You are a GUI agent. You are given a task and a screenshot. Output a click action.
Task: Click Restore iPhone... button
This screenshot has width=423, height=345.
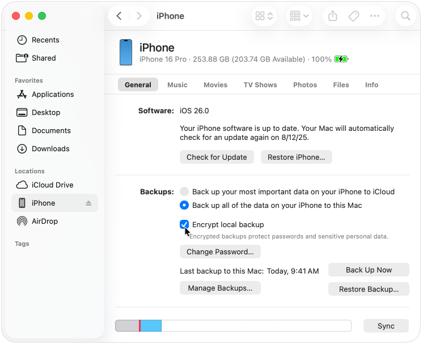[x=296, y=157]
